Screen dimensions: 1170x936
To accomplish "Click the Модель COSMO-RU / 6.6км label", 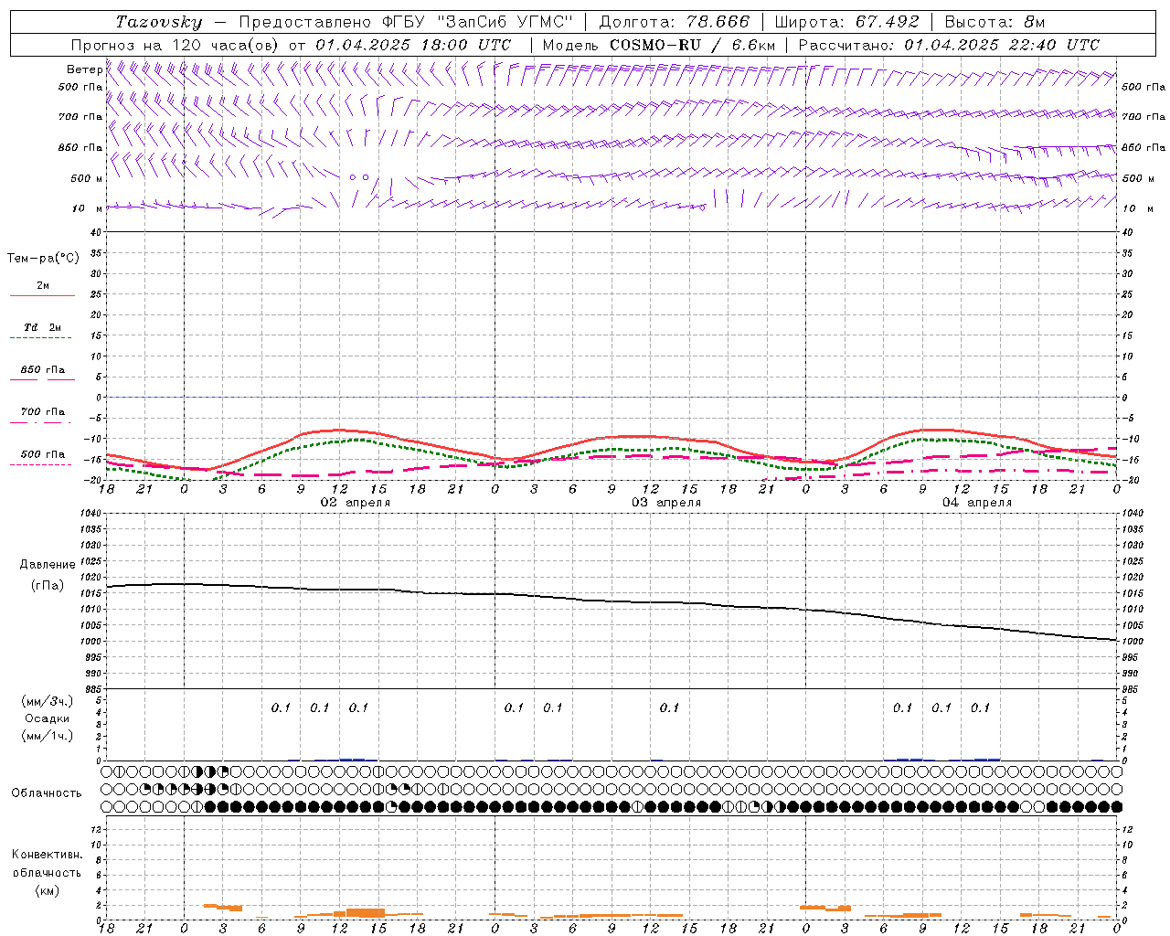I will click(x=659, y=45).
